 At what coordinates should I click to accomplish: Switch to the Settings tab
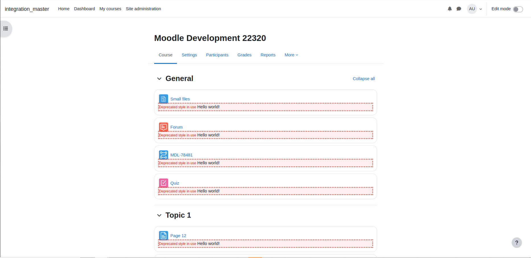189,55
